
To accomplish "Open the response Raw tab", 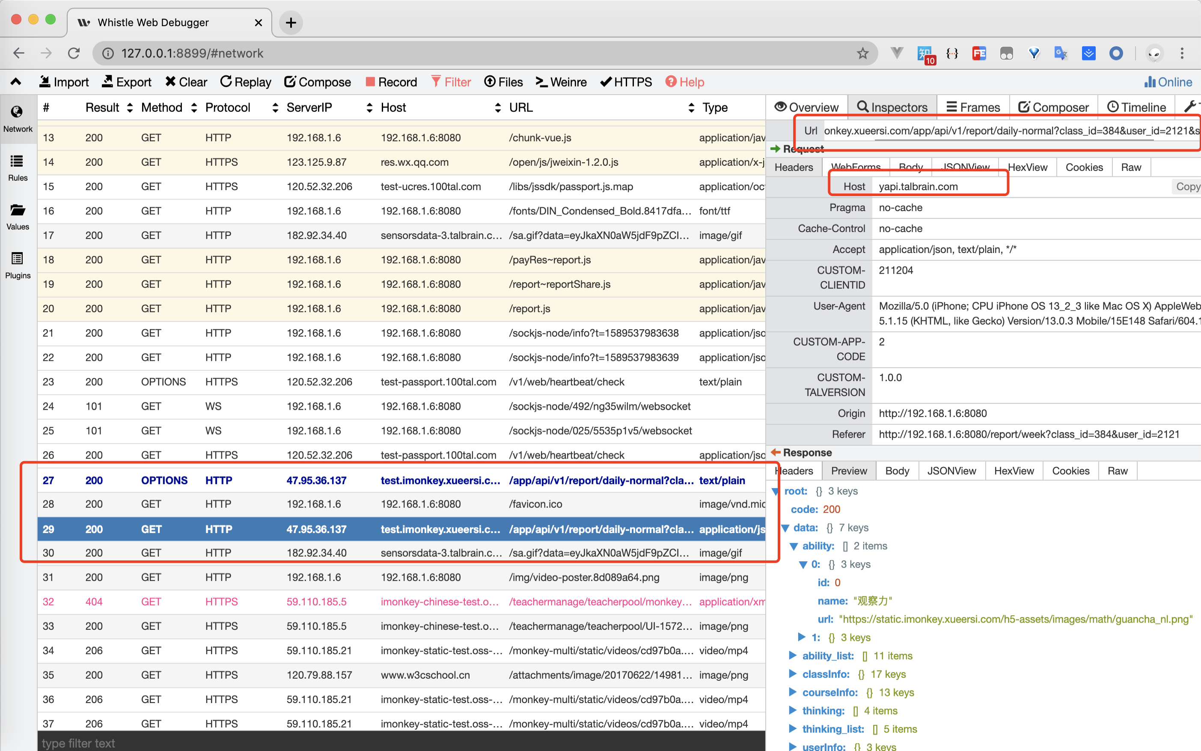I will 1118,471.
